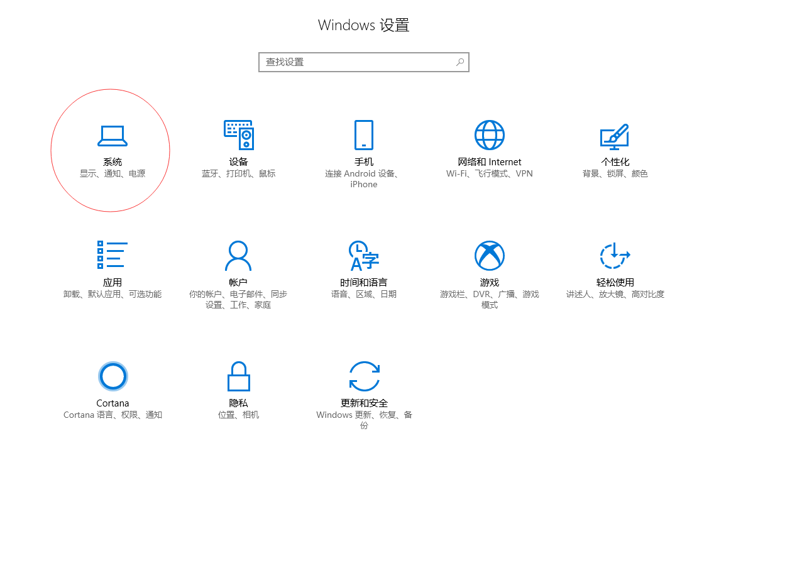This screenshot has width=797, height=578.
Task: Open the 系统 laptop icon
Action: click(113, 136)
